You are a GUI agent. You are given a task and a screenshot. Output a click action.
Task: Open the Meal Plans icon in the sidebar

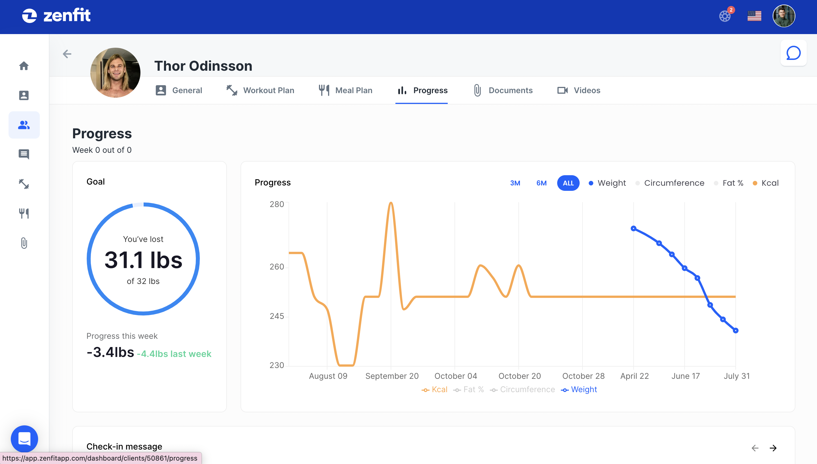click(24, 214)
